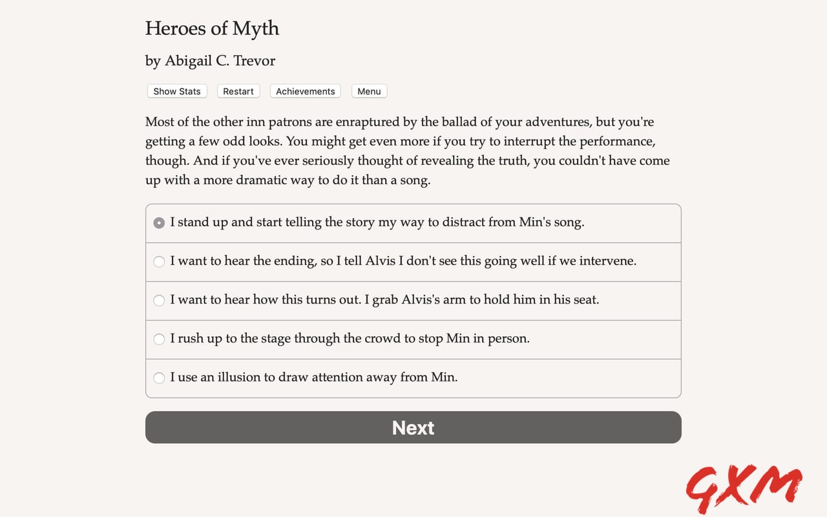
Task: Open the game Menu
Action: pyautogui.click(x=368, y=91)
